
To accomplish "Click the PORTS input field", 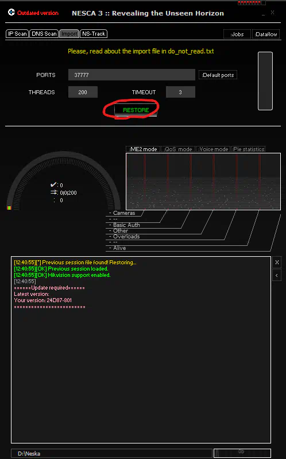I will [x=132, y=75].
